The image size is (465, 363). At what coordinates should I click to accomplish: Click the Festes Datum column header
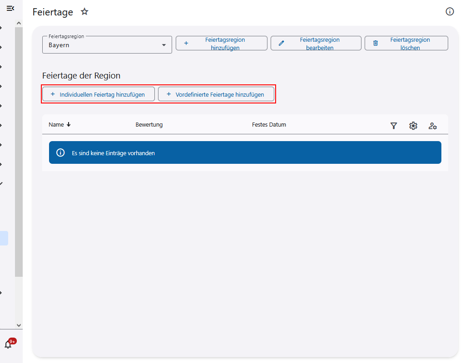pos(269,125)
